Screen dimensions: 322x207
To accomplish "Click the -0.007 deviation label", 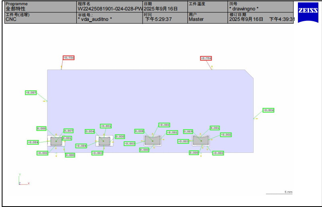I will pyautogui.click(x=31, y=93).
